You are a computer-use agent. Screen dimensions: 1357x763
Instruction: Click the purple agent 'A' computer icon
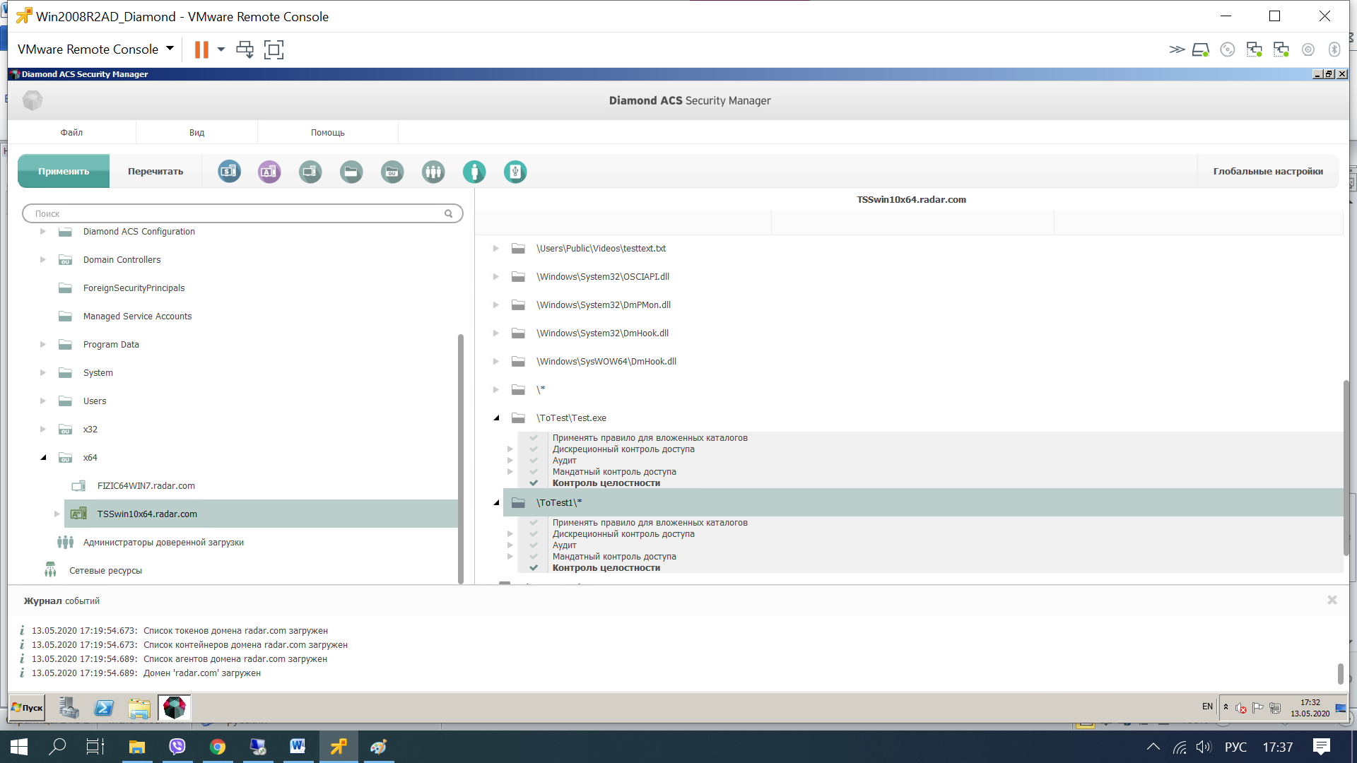(x=269, y=172)
